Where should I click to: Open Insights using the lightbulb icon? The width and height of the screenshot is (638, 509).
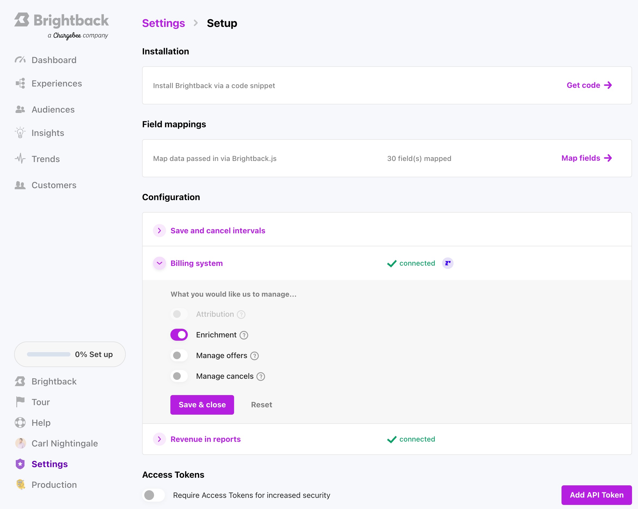[x=20, y=133]
